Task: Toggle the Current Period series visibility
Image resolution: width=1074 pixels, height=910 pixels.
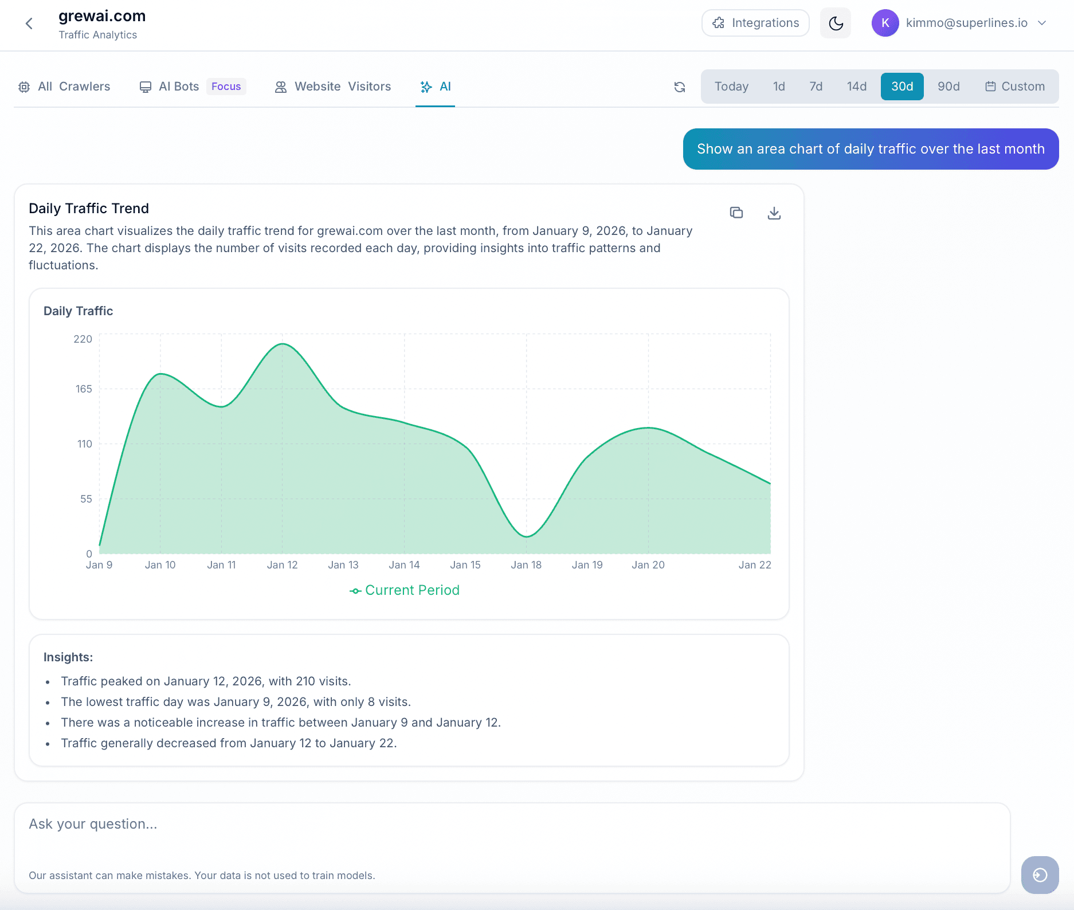Action: [x=405, y=590]
